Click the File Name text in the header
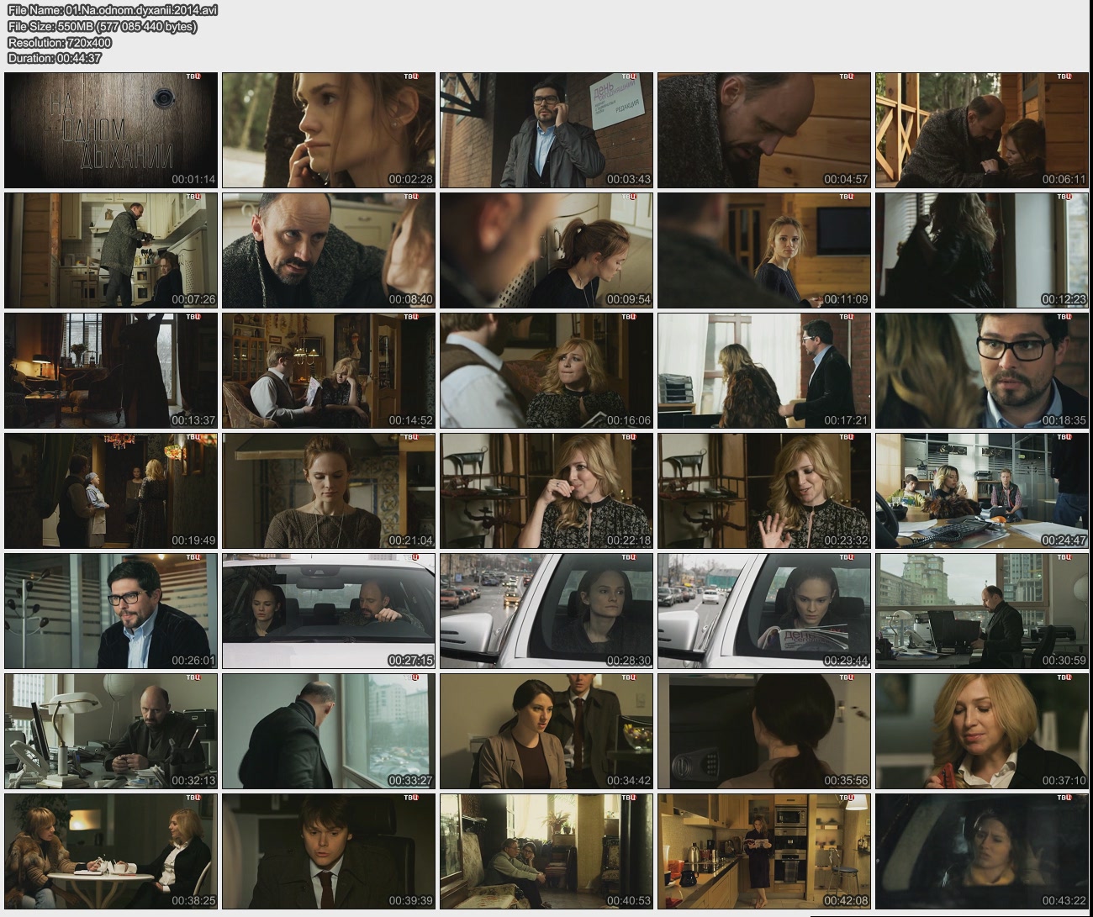1093x917 pixels. 112,10
